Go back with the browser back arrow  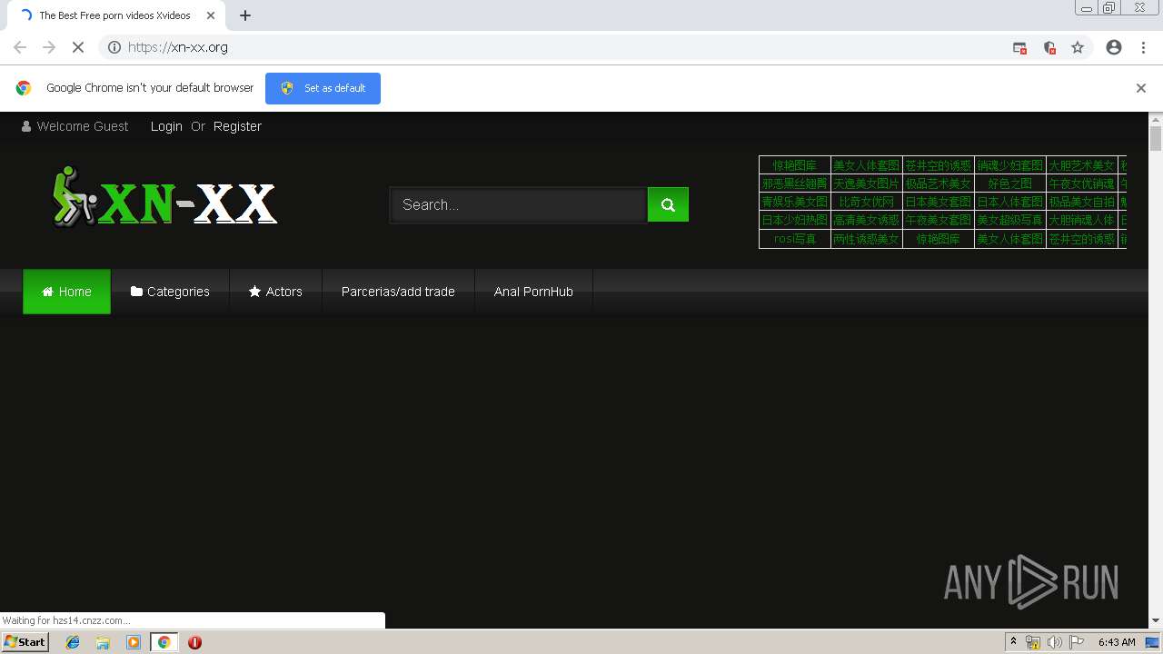20,47
